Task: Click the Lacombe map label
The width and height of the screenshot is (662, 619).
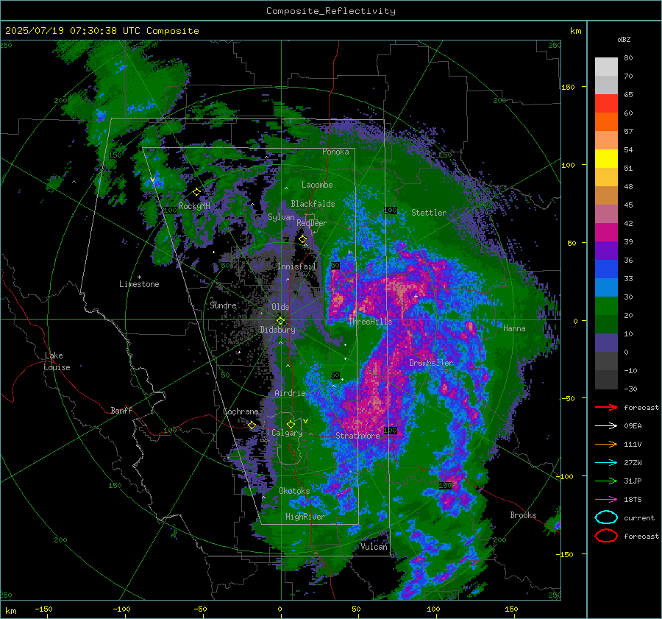Action: pyautogui.click(x=317, y=185)
